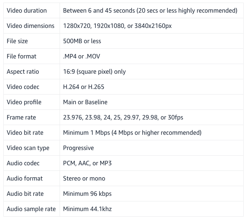Click the "PCM, AAC, or MP3" cell

click(87, 163)
